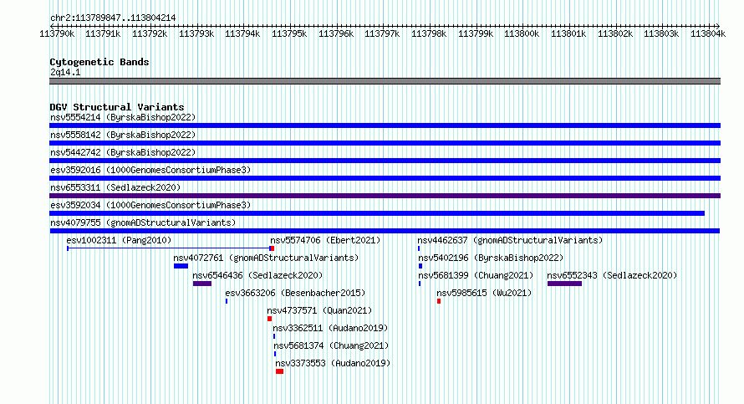Click the chr2:113789847..113804214 region label
Screen dimensions: 744x404
point(113,18)
